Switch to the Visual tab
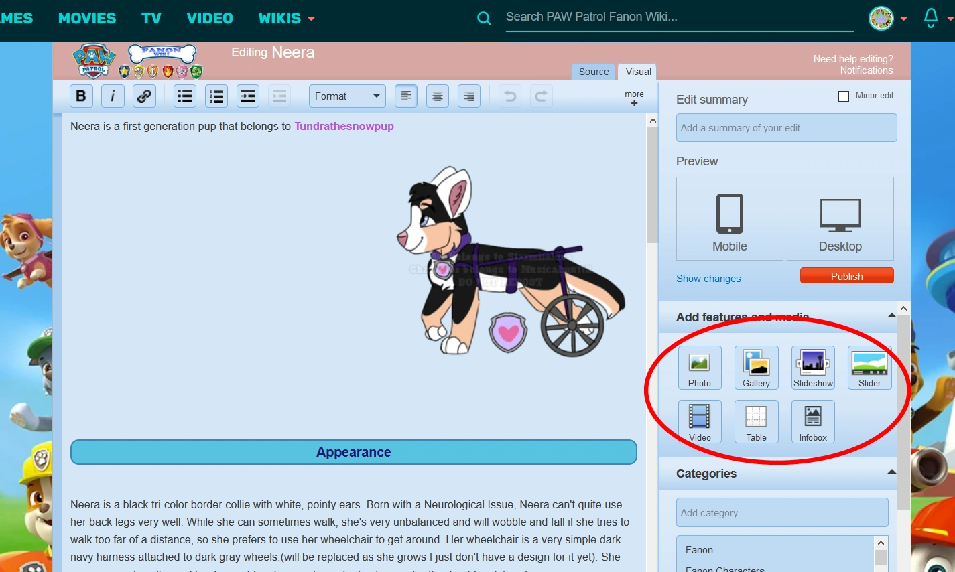 coord(638,72)
